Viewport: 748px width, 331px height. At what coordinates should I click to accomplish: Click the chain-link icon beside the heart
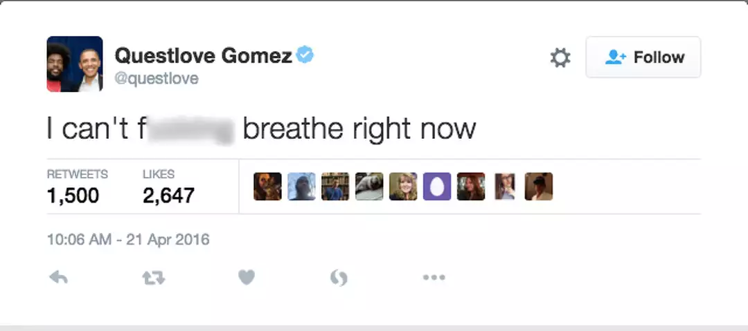click(x=339, y=278)
